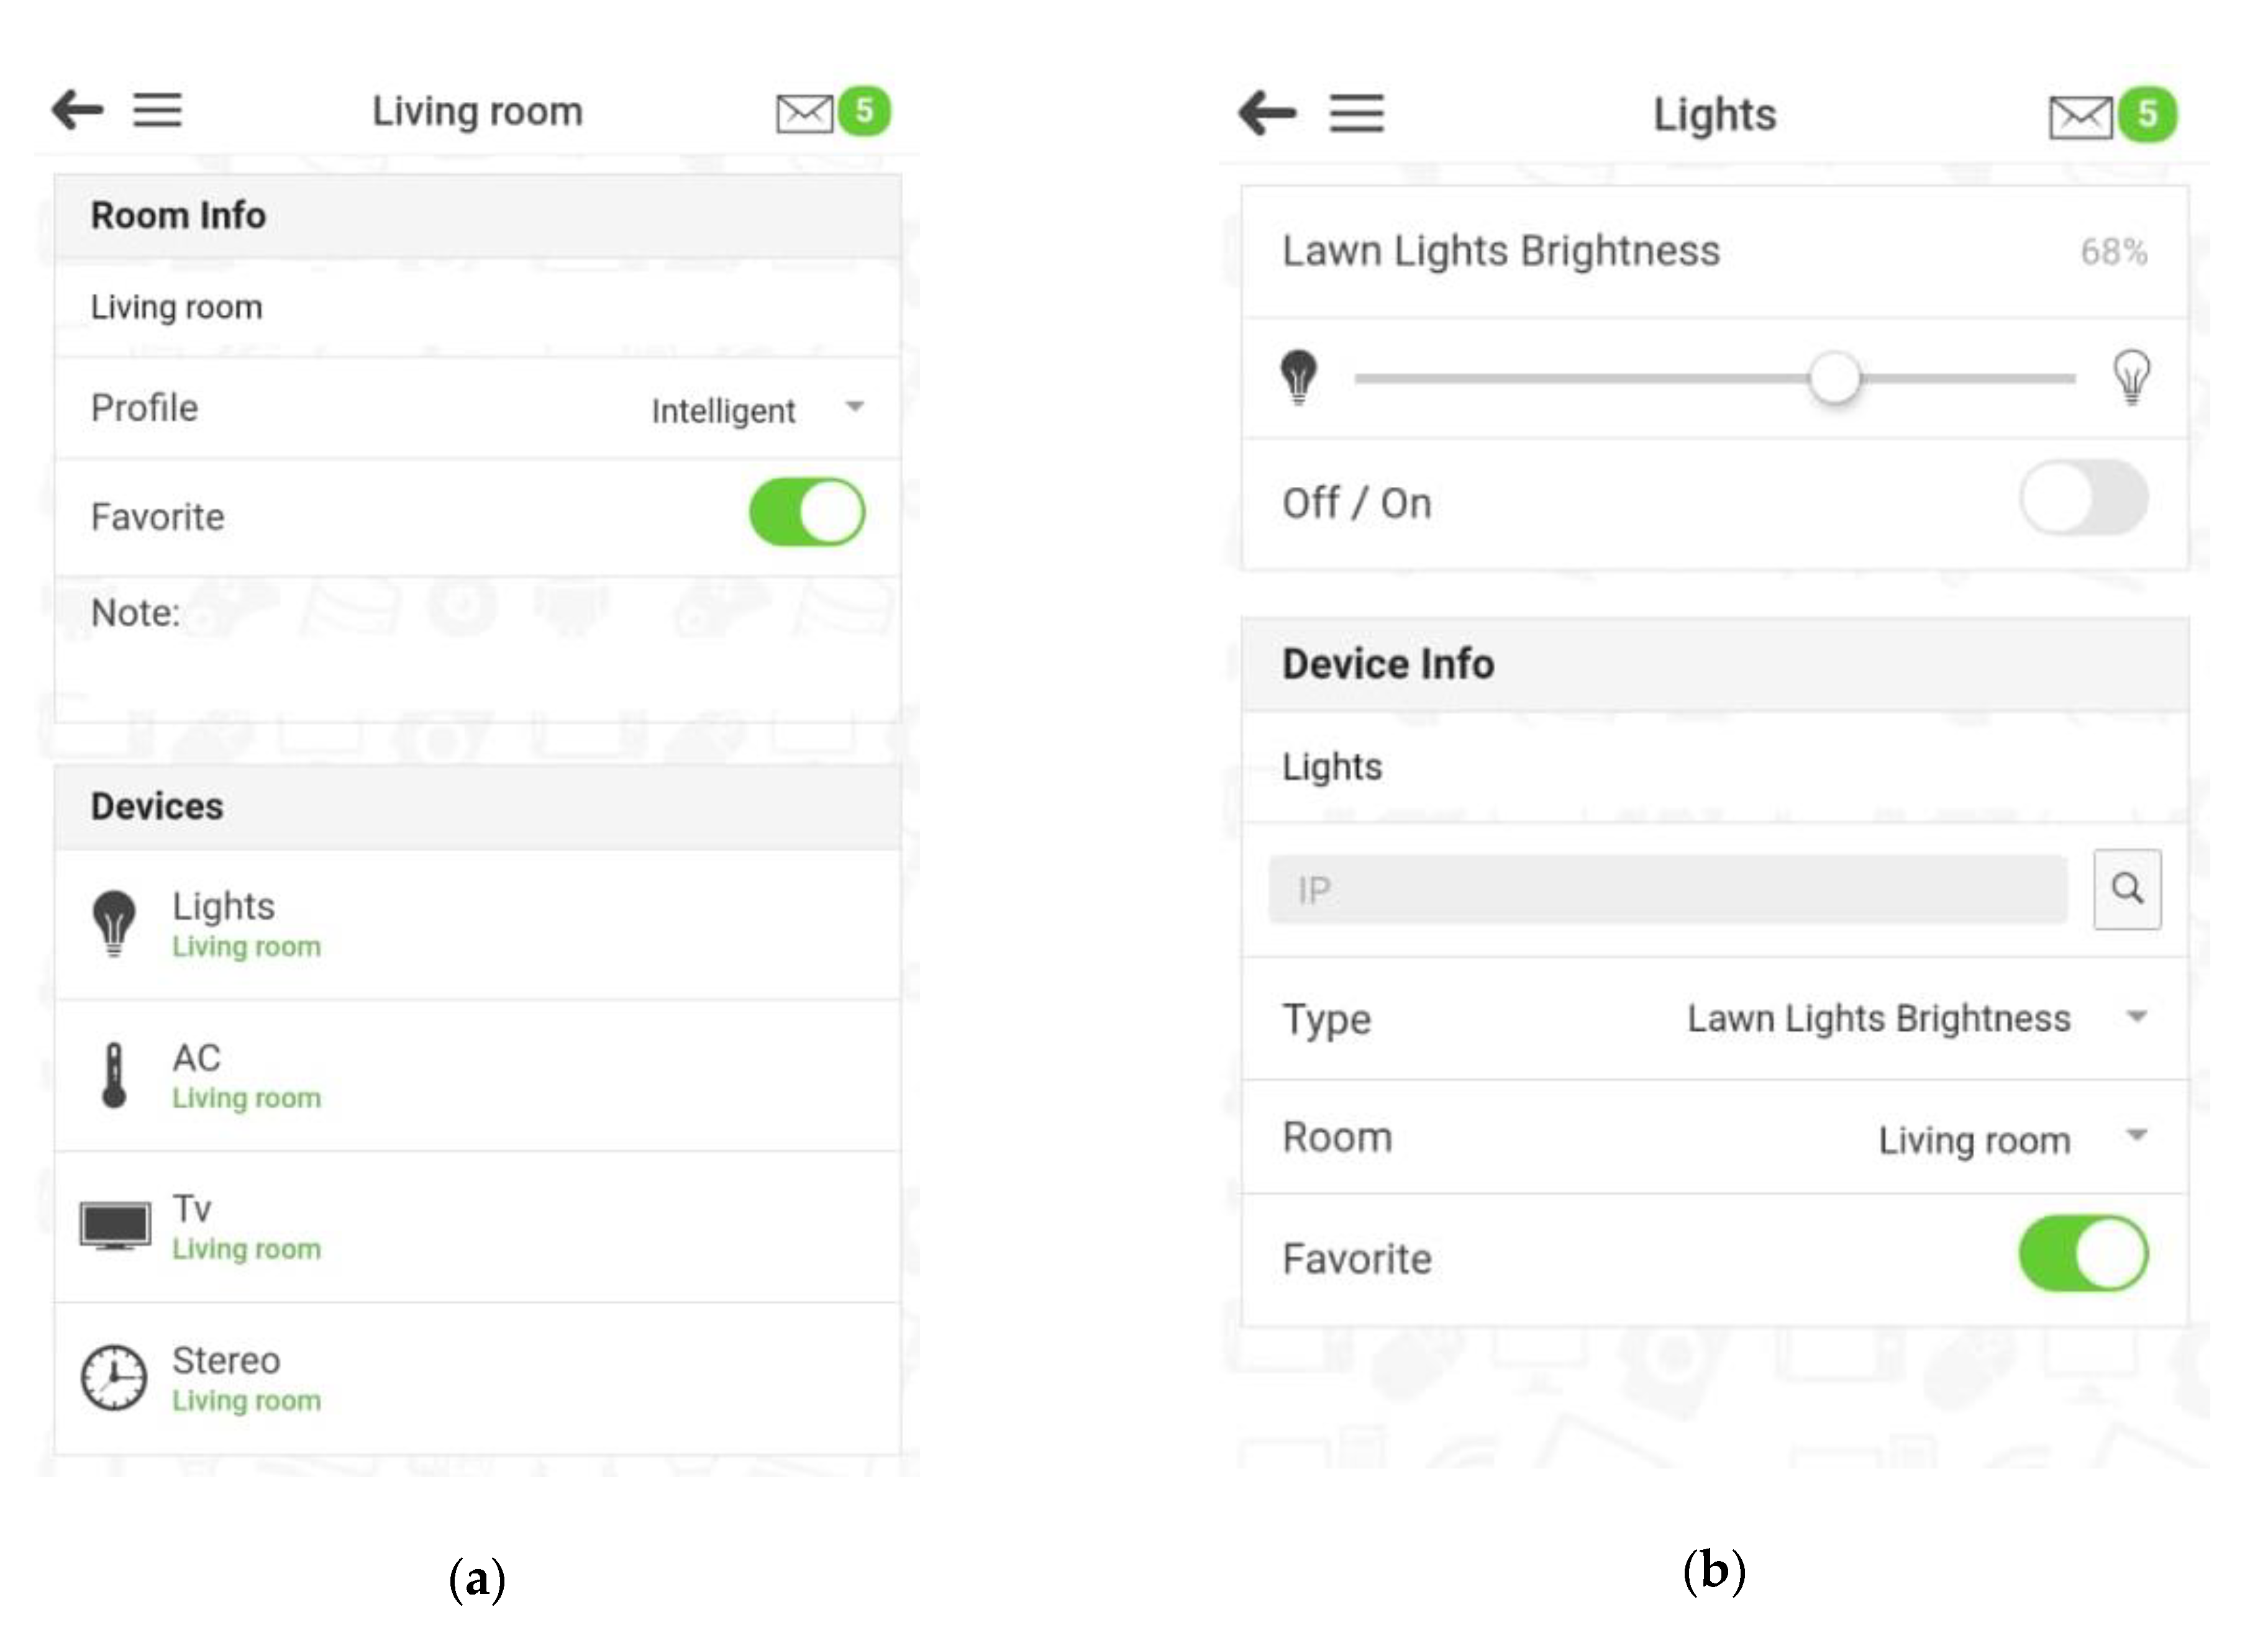2268x1643 pixels.
Task: Turn on the Off / On switch
Action: point(2083,499)
